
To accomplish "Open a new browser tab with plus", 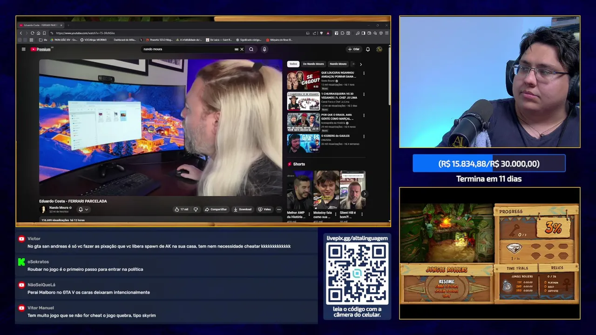I will point(68,25).
